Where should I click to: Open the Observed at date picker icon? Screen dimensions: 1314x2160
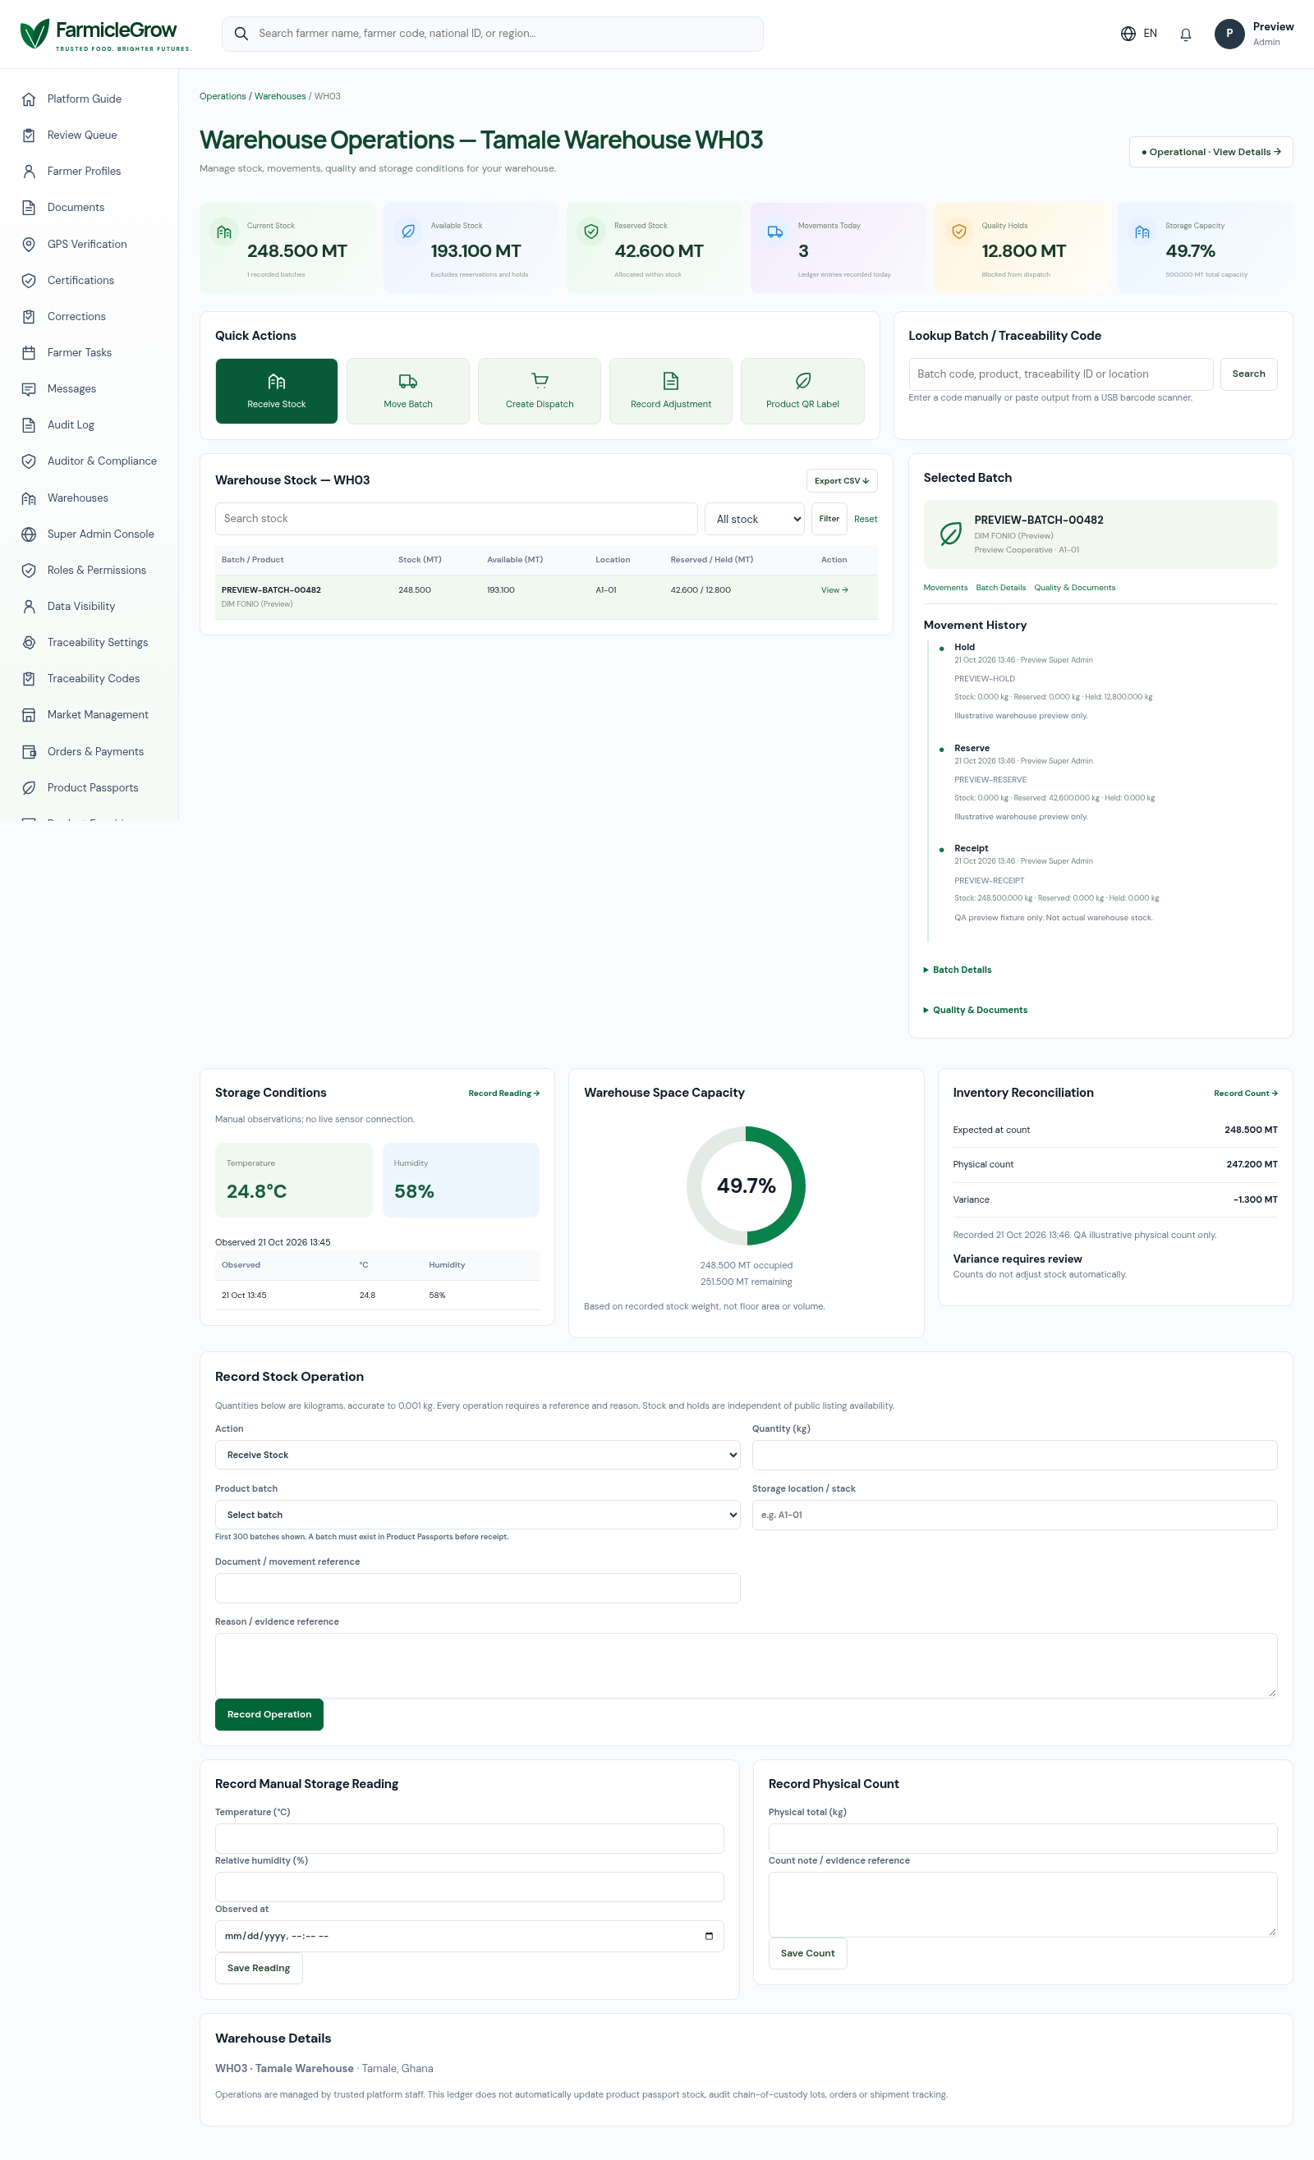pyautogui.click(x=709, y=1936)
